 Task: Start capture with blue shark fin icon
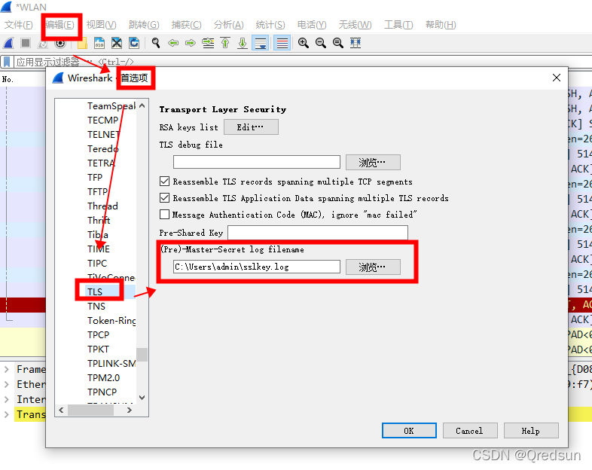click(x=8, y=43)
